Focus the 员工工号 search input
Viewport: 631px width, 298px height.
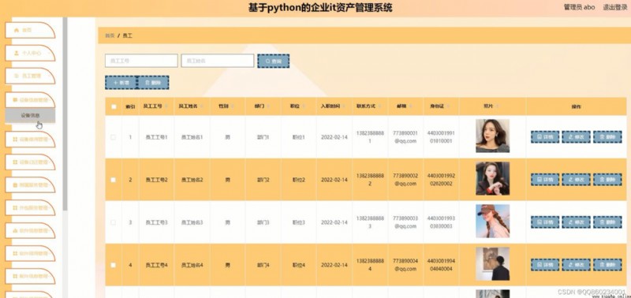[141, 61]
